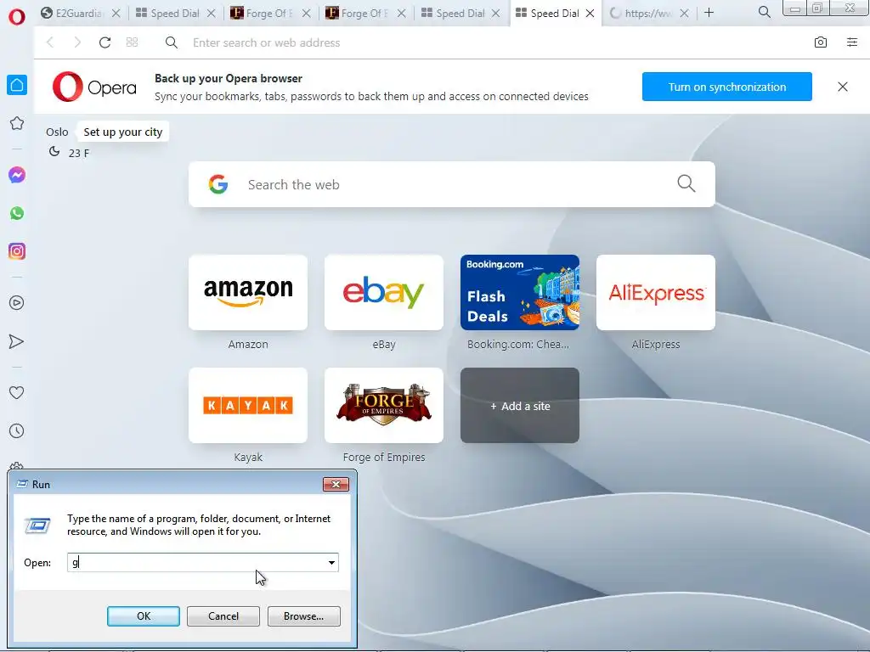Click the search icon in address bar
Image resolution: width=870 pixels, height=652 pixels.
pos(172,42)
